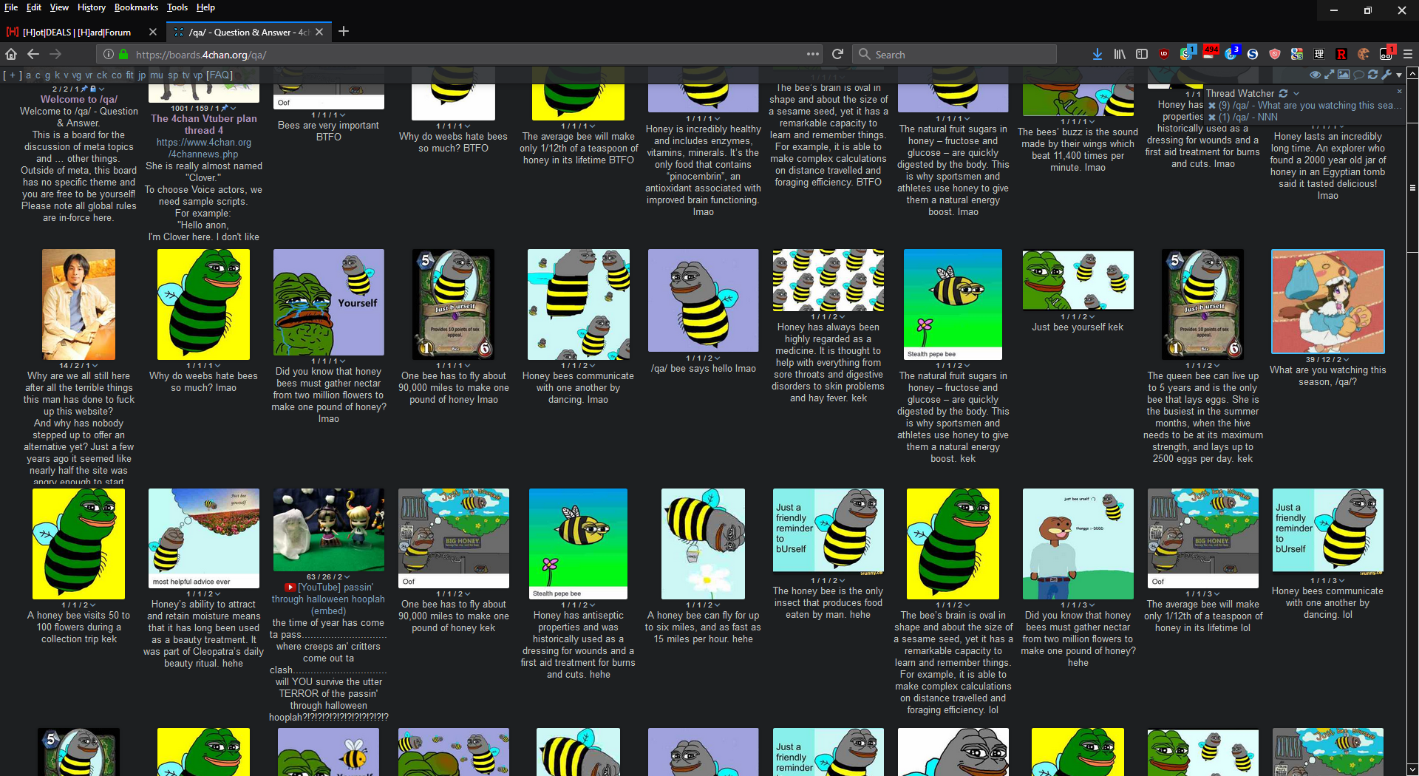Open the image gallery icon in header
The height and width of the screenshot is (776, 1419).
point(1344,75)
